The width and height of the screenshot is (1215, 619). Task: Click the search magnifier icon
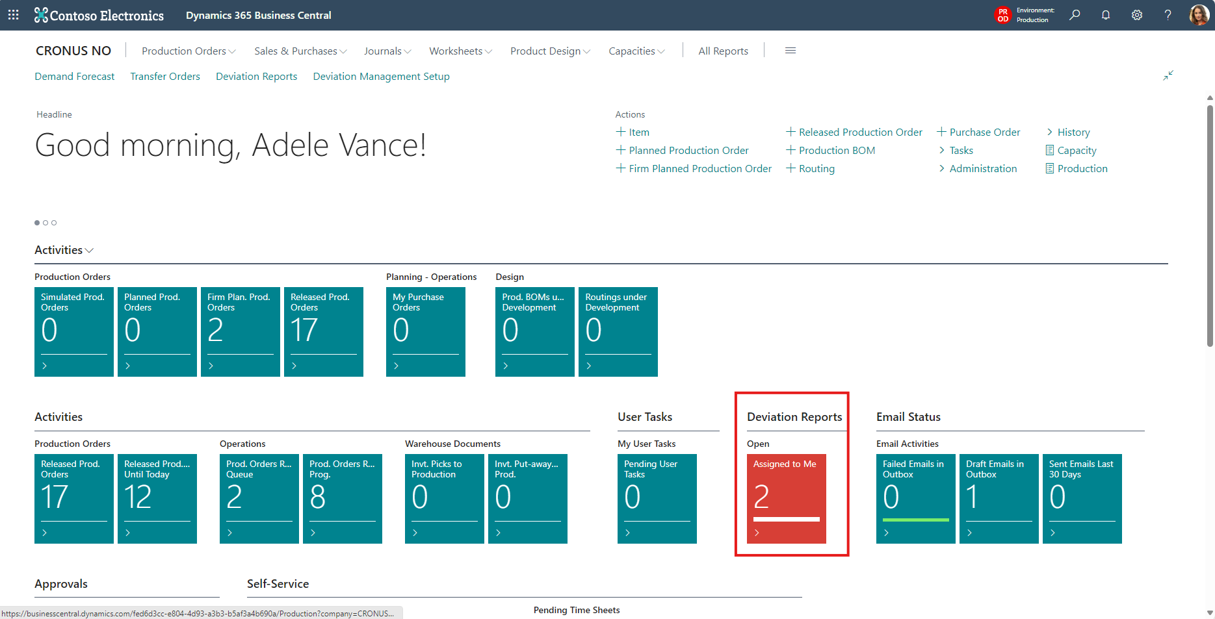1075,15
